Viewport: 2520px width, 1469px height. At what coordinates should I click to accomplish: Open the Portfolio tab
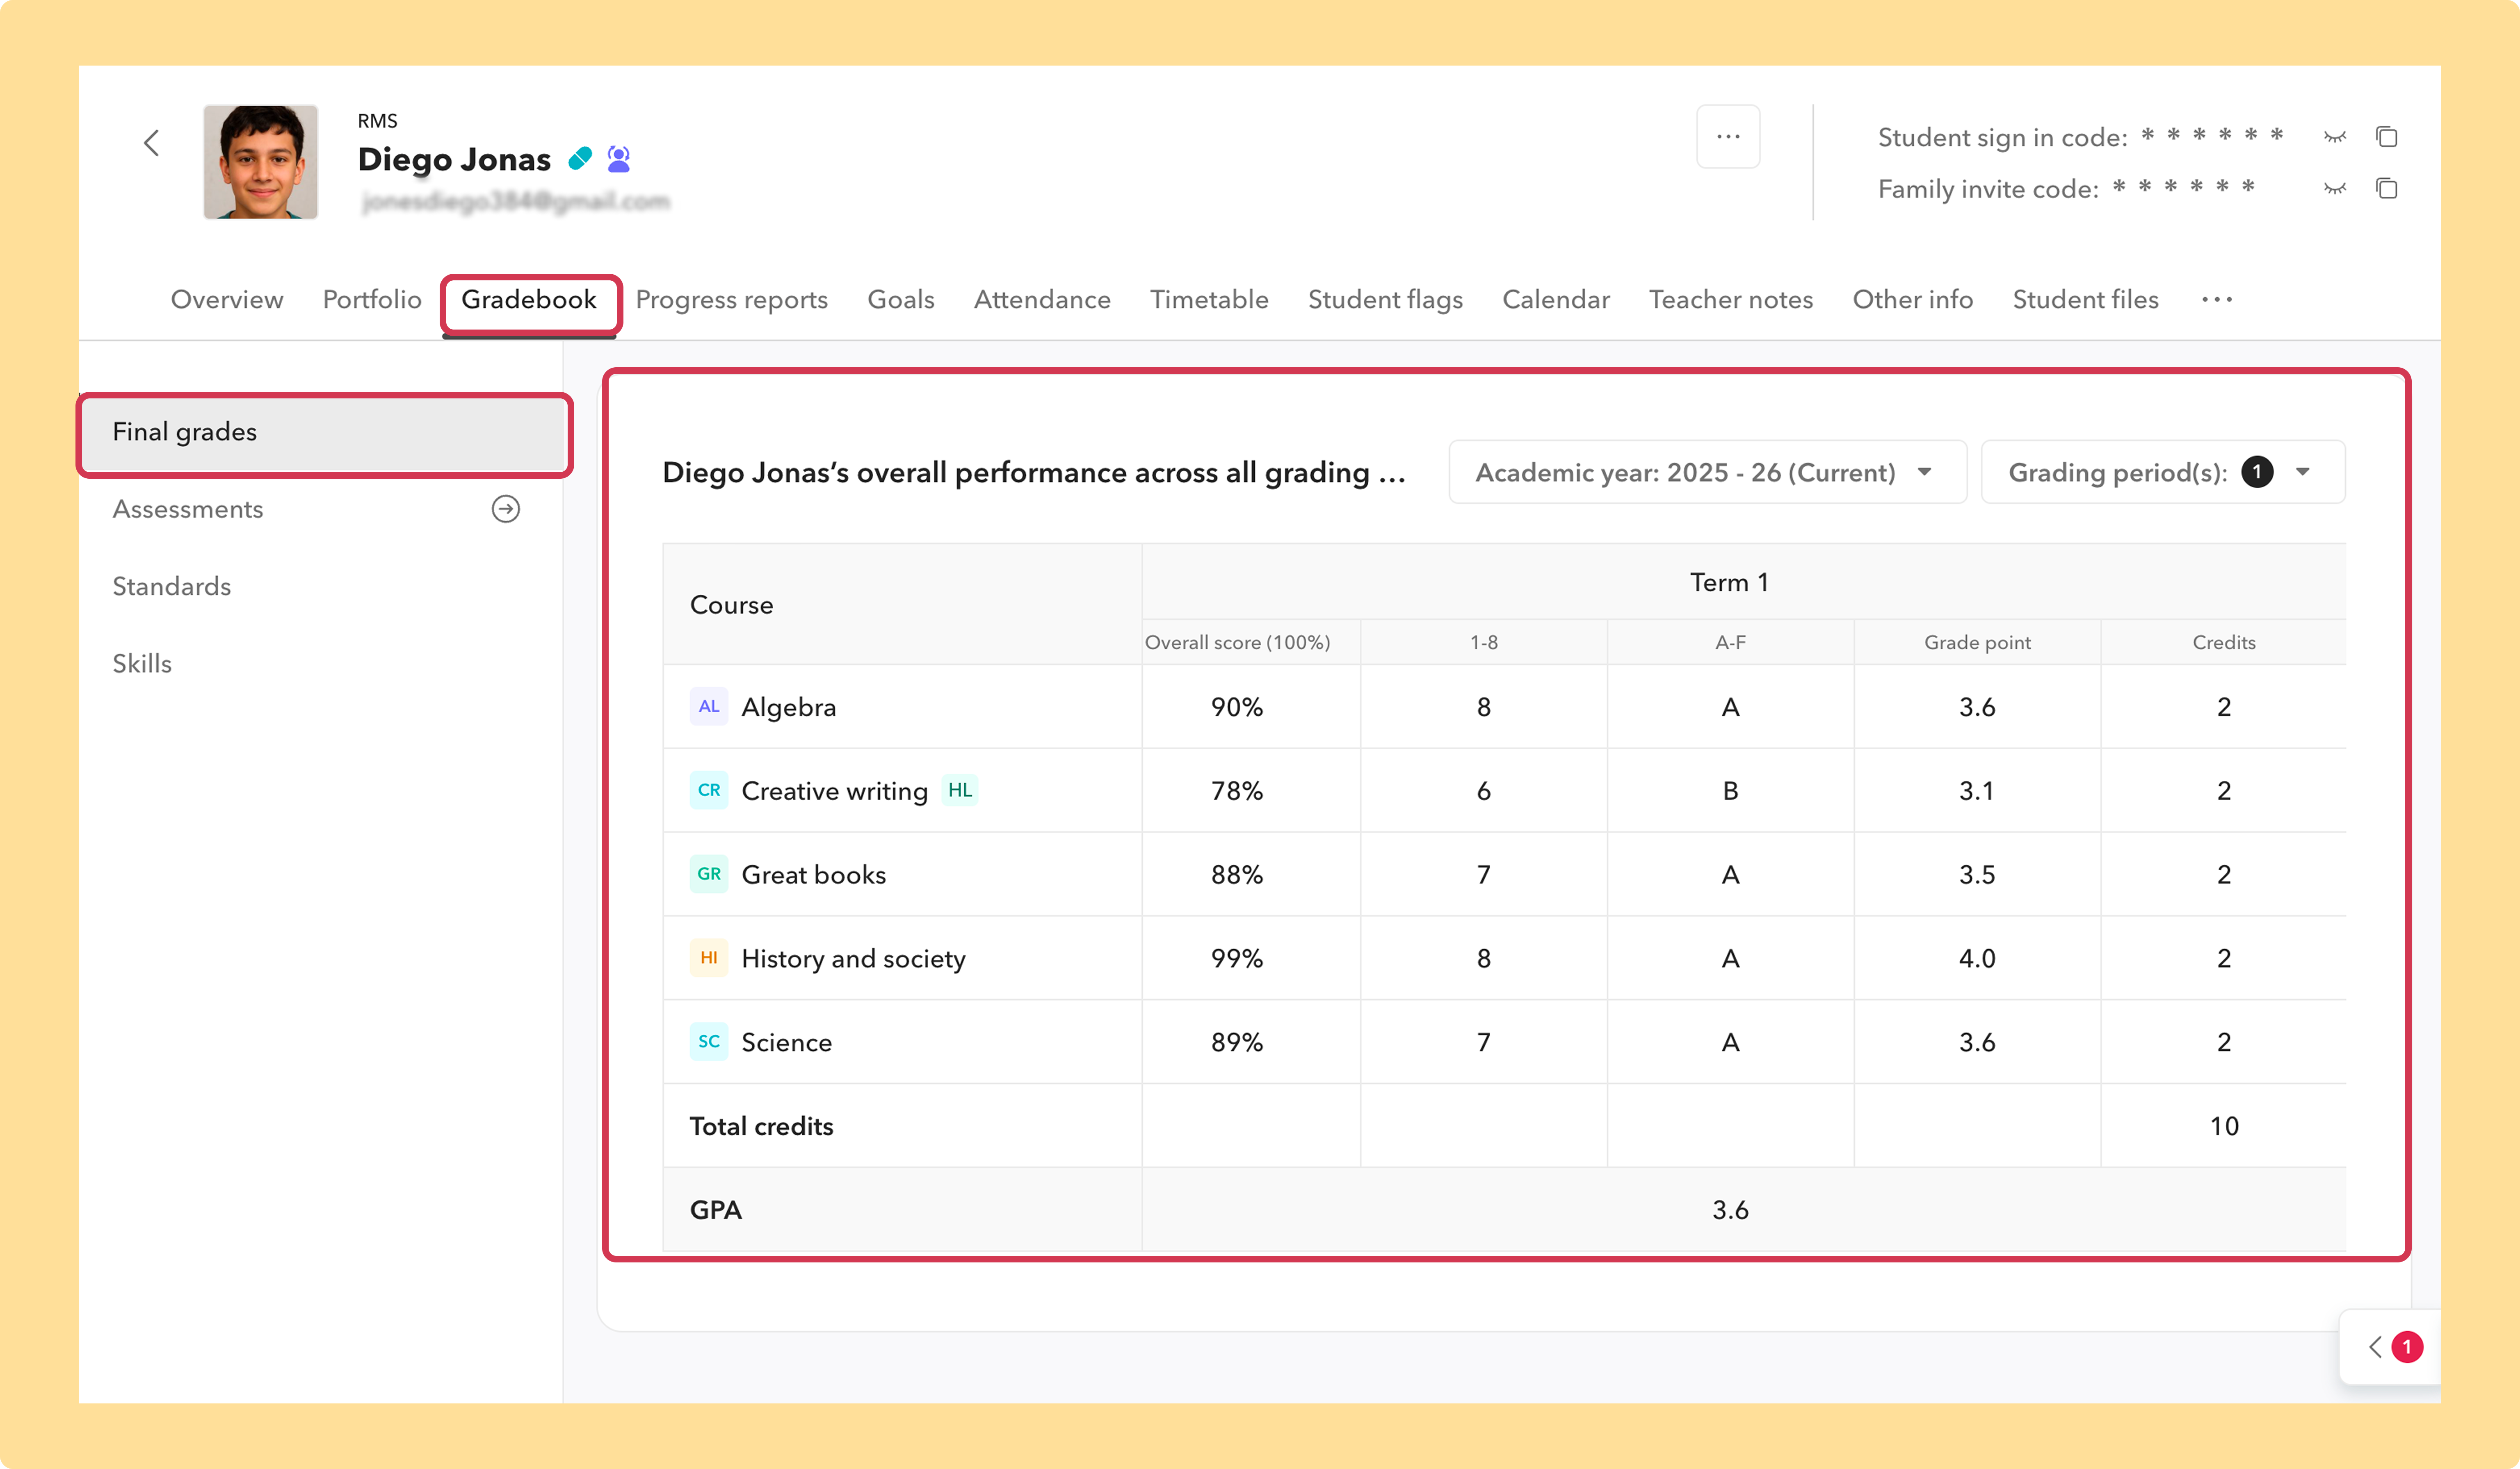click(372, 300)
